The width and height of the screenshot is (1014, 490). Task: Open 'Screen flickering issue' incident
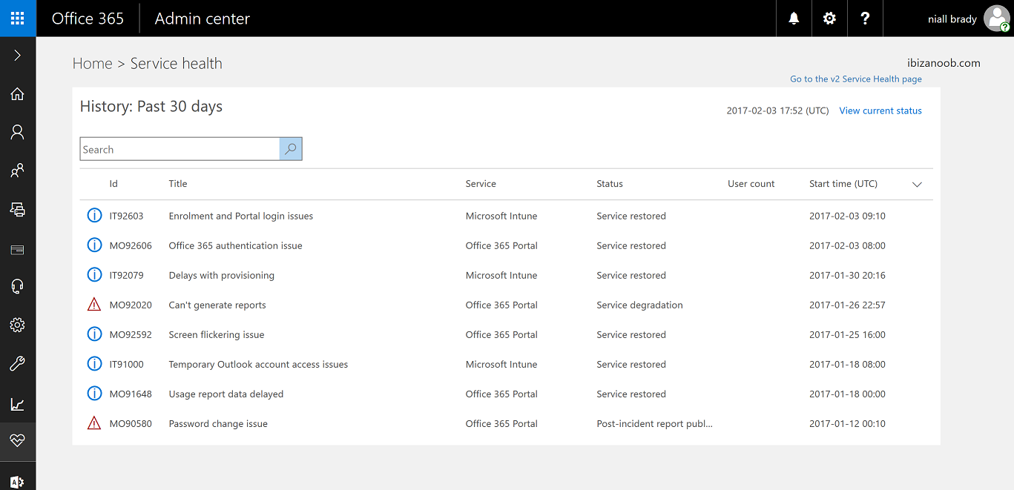click(x=217, y=334)
